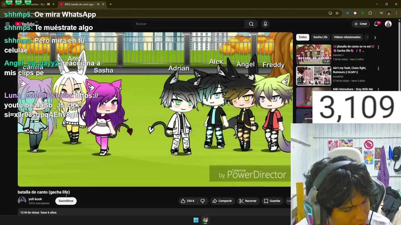Viewport: 401px width, 225px height.
Task: Save video with Guardar button
Action: pyautogui.click(x=272, y=201)
